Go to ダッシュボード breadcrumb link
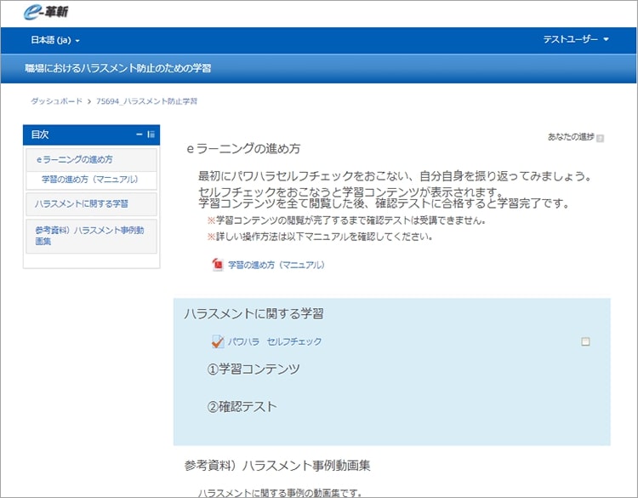This screenshot has width=638, height=498. pos(56,101)
